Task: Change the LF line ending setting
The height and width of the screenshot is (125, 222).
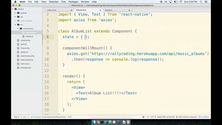Action: pyautogui.click(x=148, y=117)
